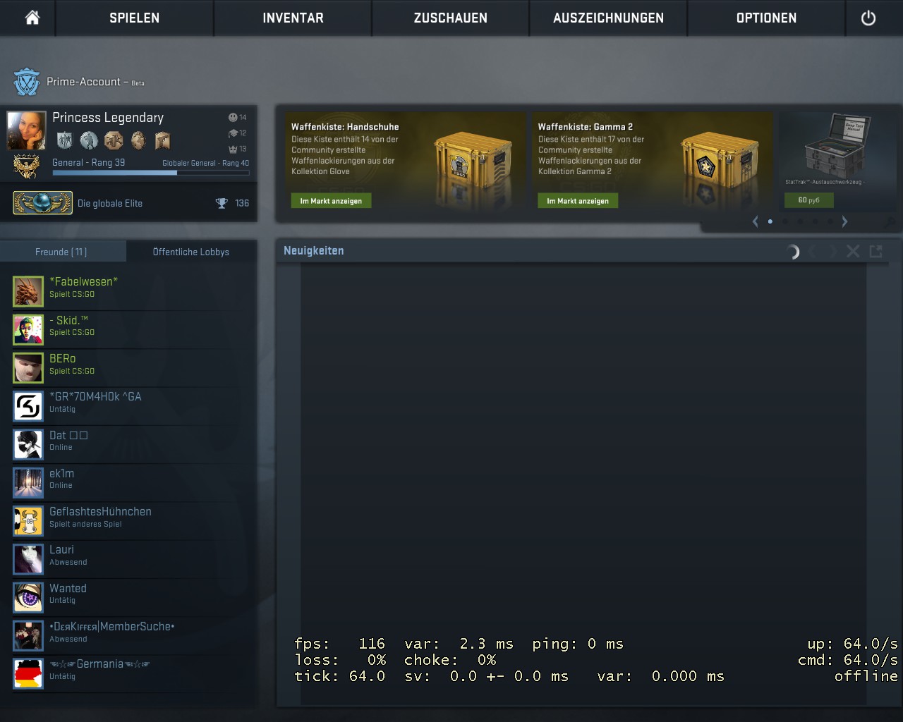Open the OPTIONEN menu

tap(766, 18)
